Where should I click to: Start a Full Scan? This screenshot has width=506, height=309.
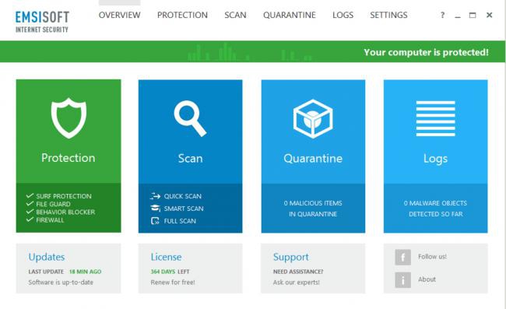coord(180,221)
